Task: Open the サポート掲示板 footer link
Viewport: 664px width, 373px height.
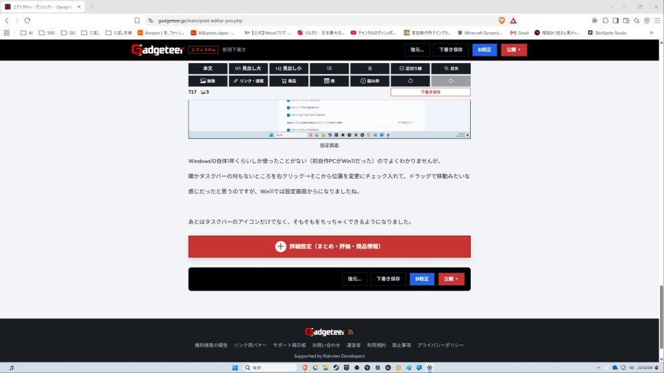Action: point(290,345)
